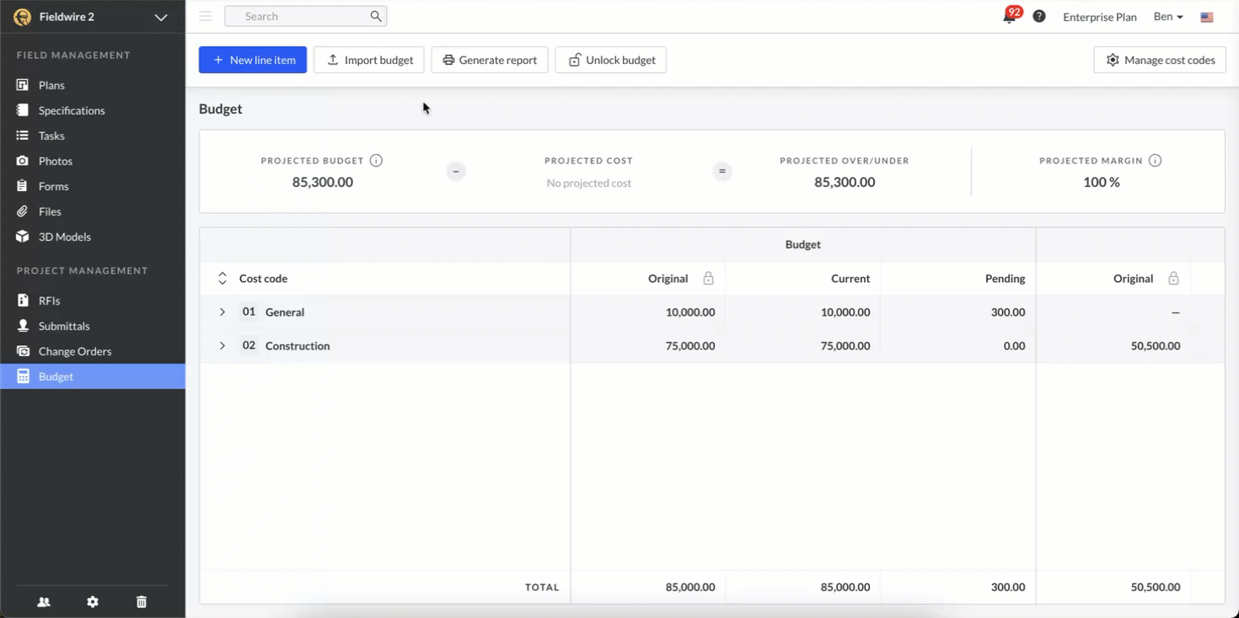Image resolution: width=1239 pixels, height=618 pixels.
Task: Click the Unlock budget button
Action: click(610, 60)
